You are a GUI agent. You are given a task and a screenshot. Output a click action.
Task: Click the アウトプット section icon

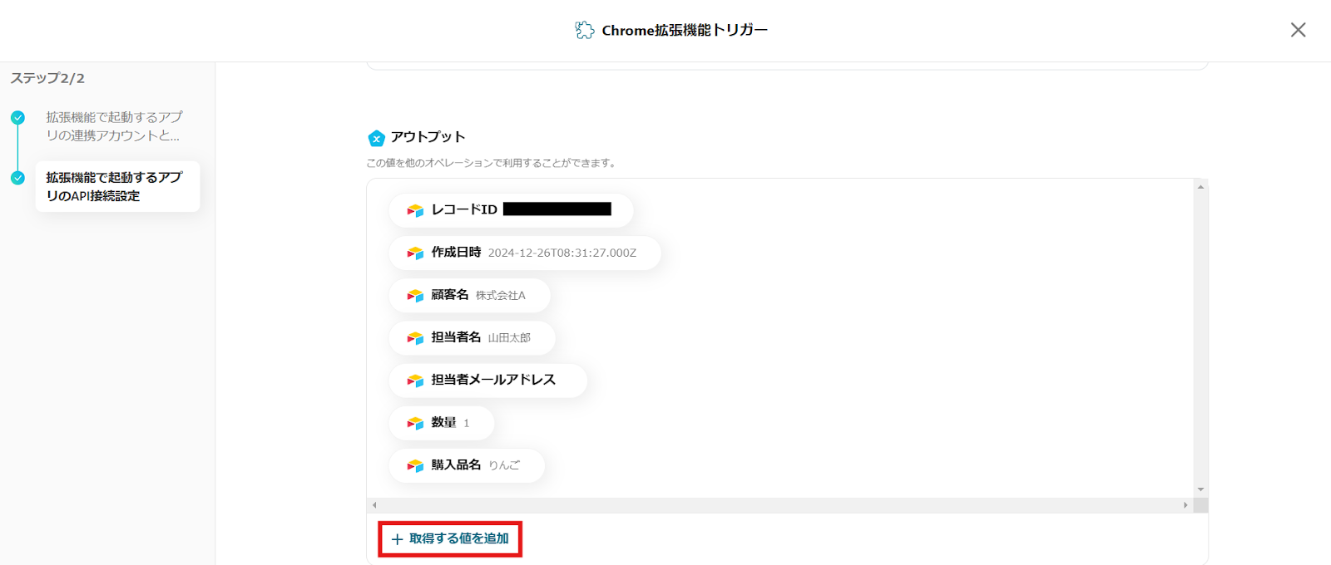coord(376,138)
